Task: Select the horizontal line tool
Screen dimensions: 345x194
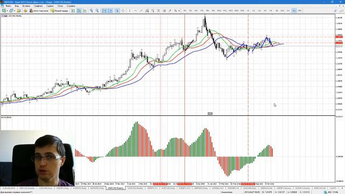Action: (135, 11)
